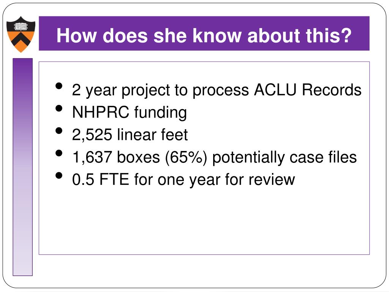Click the '2,525 linear feet' line

pos(130,135)
